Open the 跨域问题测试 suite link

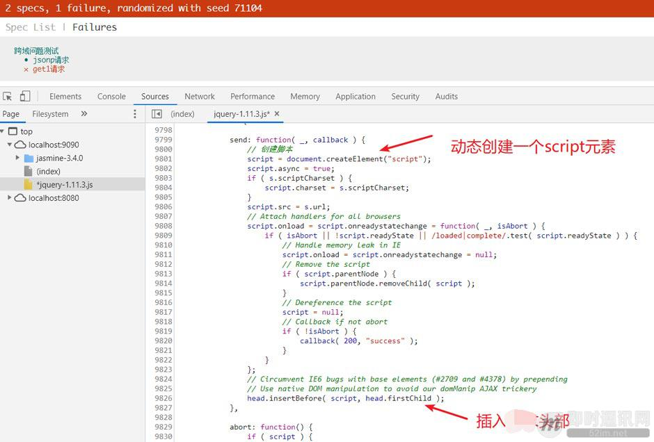click(36, 51)
